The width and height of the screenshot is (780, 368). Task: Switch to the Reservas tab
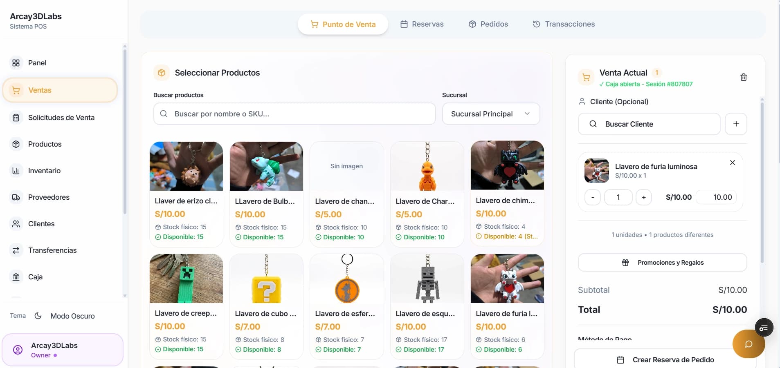click(x=422, y=24)
